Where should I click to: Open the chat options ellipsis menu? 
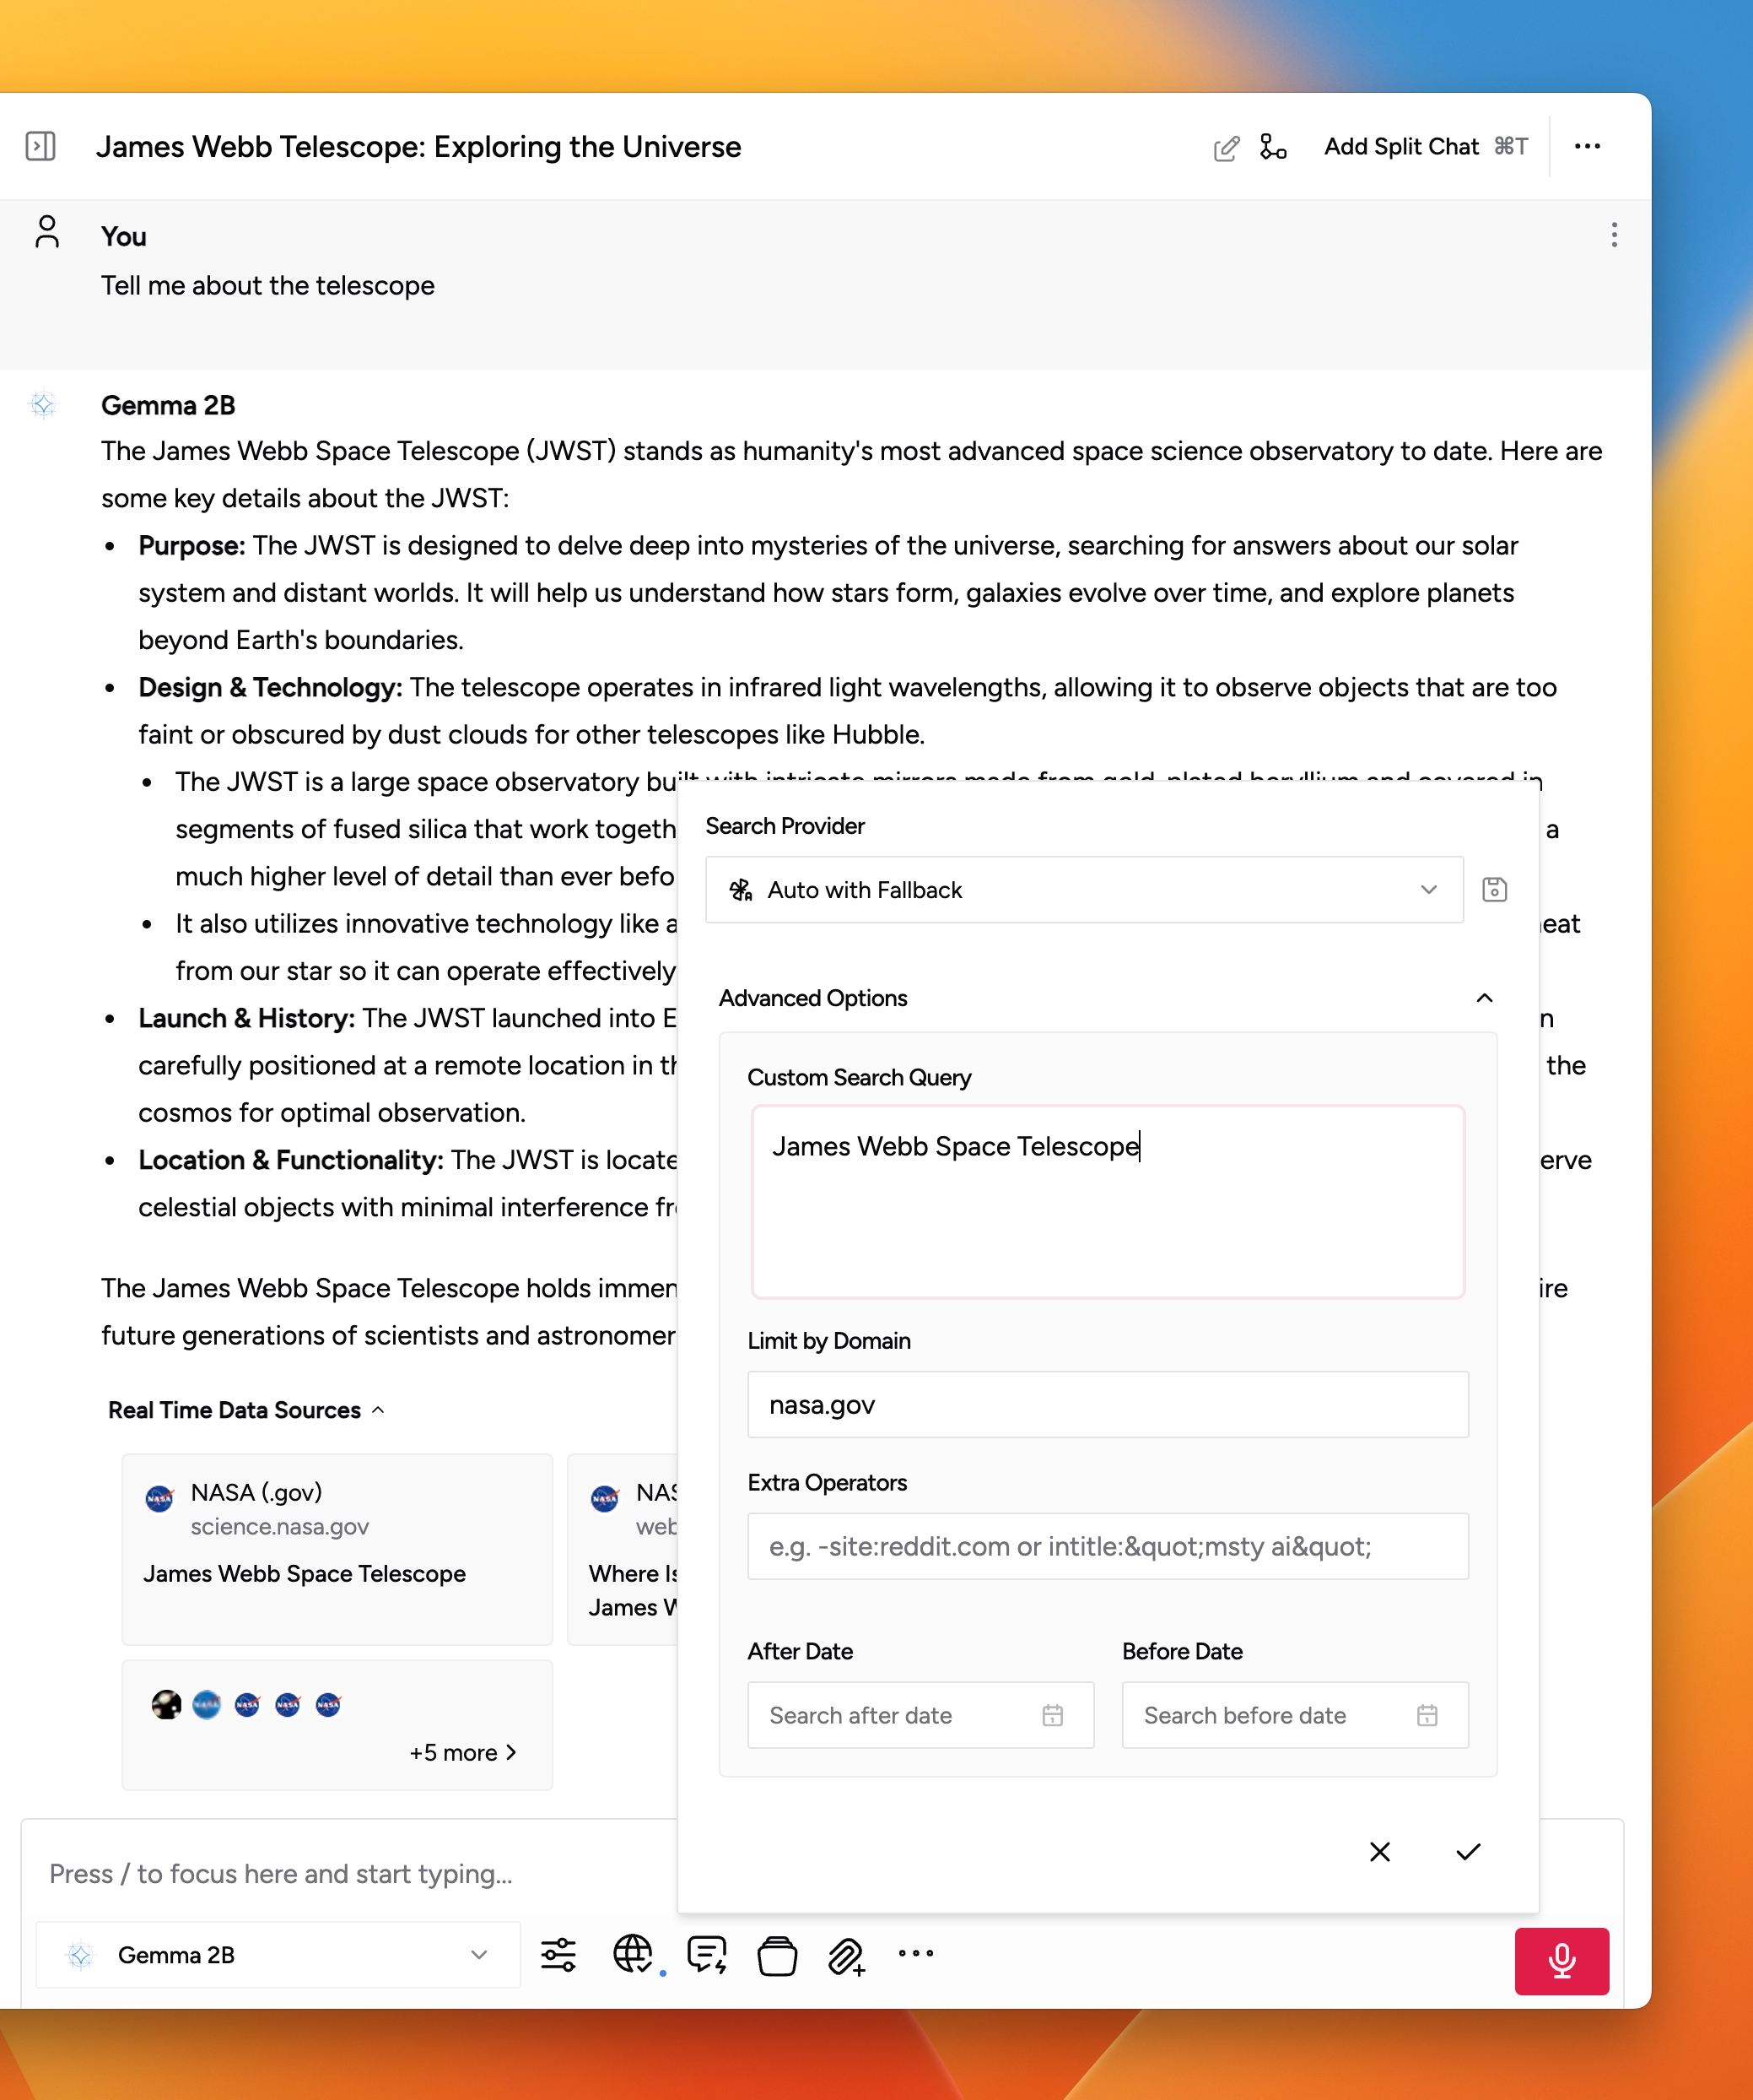1588,146
